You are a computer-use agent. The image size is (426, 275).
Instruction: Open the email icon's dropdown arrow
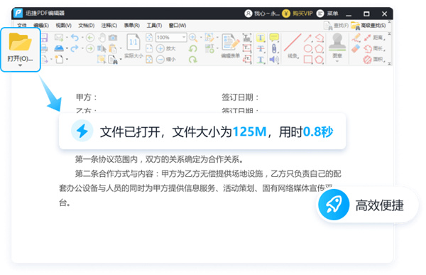67,38
